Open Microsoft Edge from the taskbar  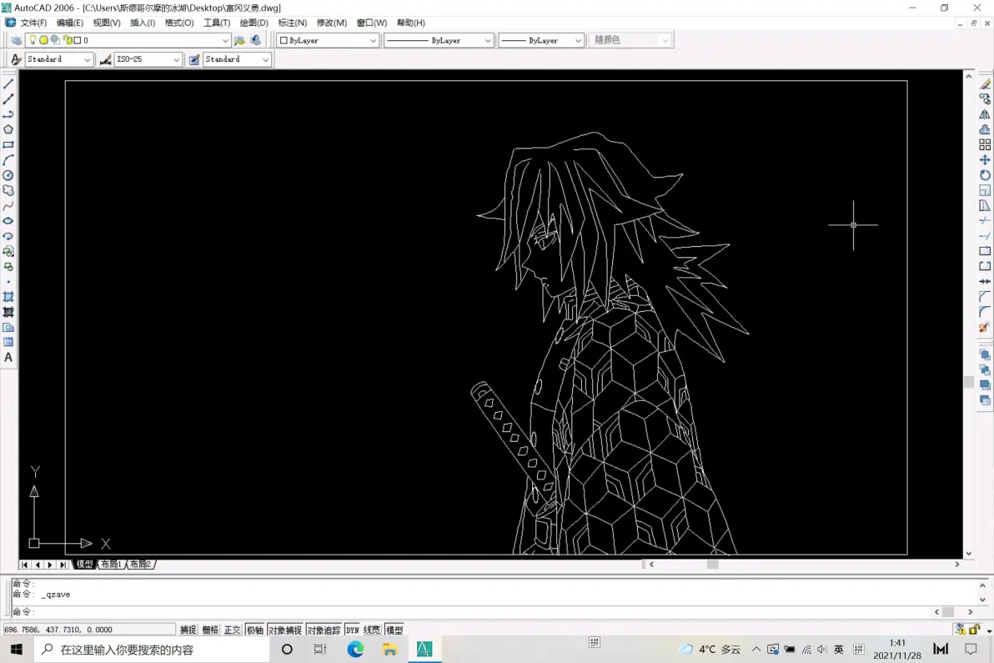(355, 649)
